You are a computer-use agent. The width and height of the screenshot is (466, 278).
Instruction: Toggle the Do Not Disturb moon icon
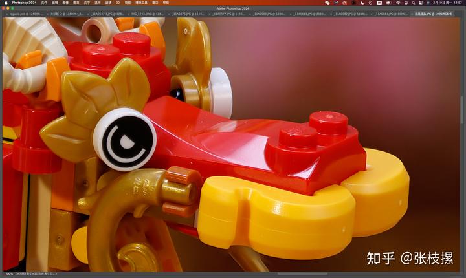click(362, 3)
